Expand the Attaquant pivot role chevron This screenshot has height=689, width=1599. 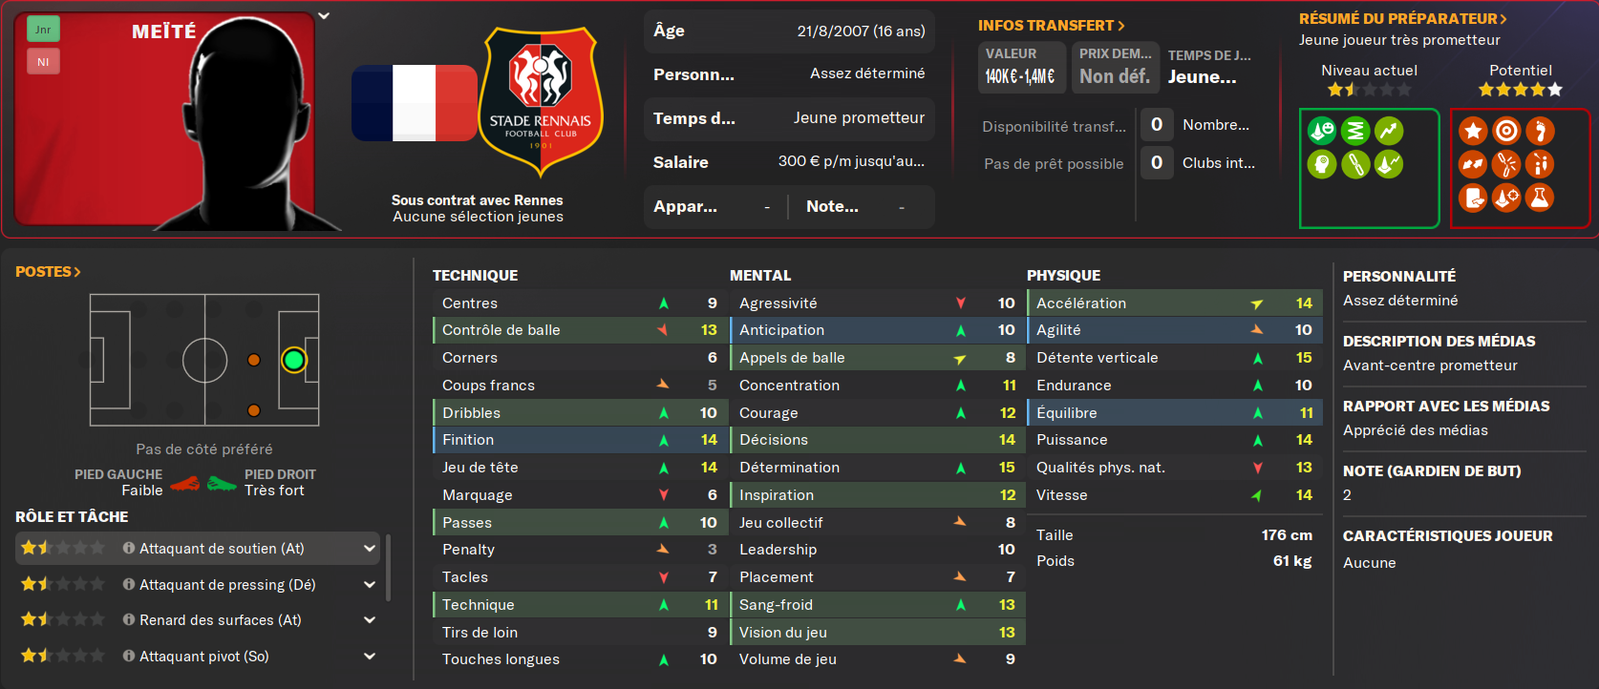tap(370, 657)
